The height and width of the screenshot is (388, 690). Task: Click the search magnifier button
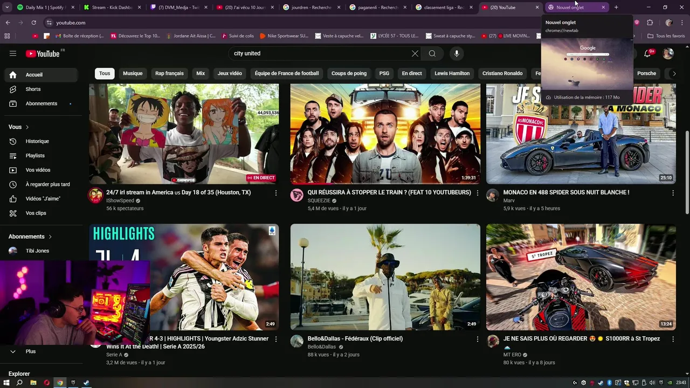[432, 53]
